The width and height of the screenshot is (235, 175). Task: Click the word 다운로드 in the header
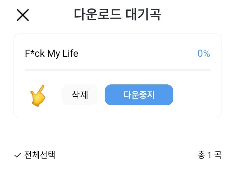pyautogui.click(x=97, y=15)
